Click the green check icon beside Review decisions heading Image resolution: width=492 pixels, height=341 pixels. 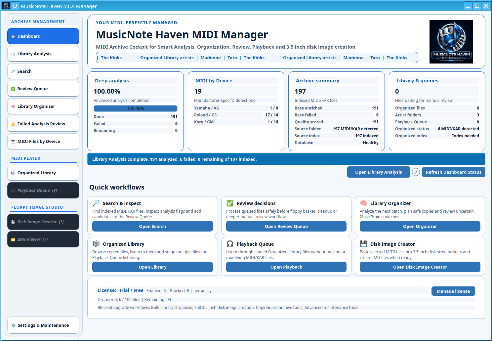click(230, 203)
